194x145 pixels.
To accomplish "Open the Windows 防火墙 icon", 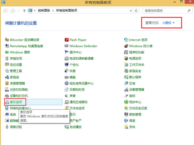I will (126, 46).
